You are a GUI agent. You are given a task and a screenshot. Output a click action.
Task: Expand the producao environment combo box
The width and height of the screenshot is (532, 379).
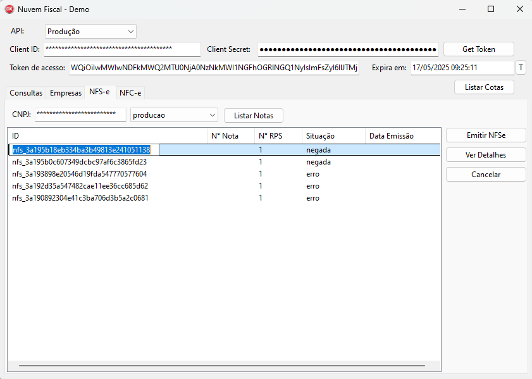click(174, 115)
